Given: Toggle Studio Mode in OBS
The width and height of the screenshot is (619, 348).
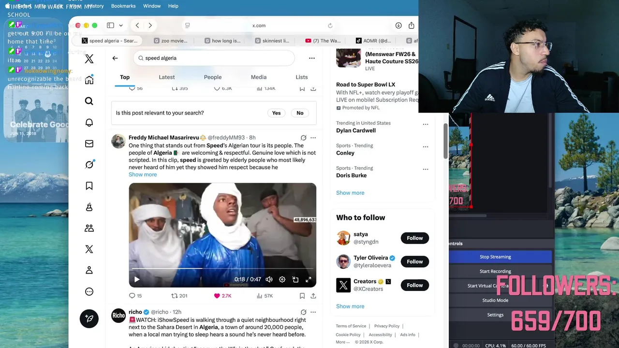Looking at the screenshot, I should click(x=495, y=300).
